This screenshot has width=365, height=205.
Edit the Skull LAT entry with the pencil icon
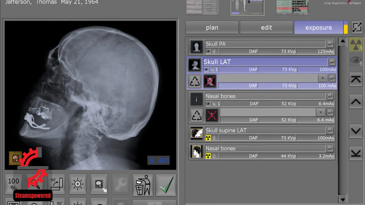coord(332,62)
